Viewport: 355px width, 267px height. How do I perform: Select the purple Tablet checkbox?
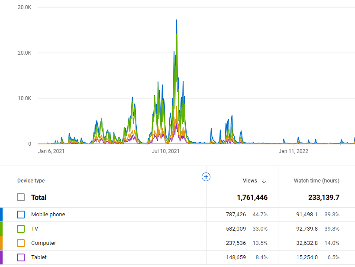pos(21,257)
